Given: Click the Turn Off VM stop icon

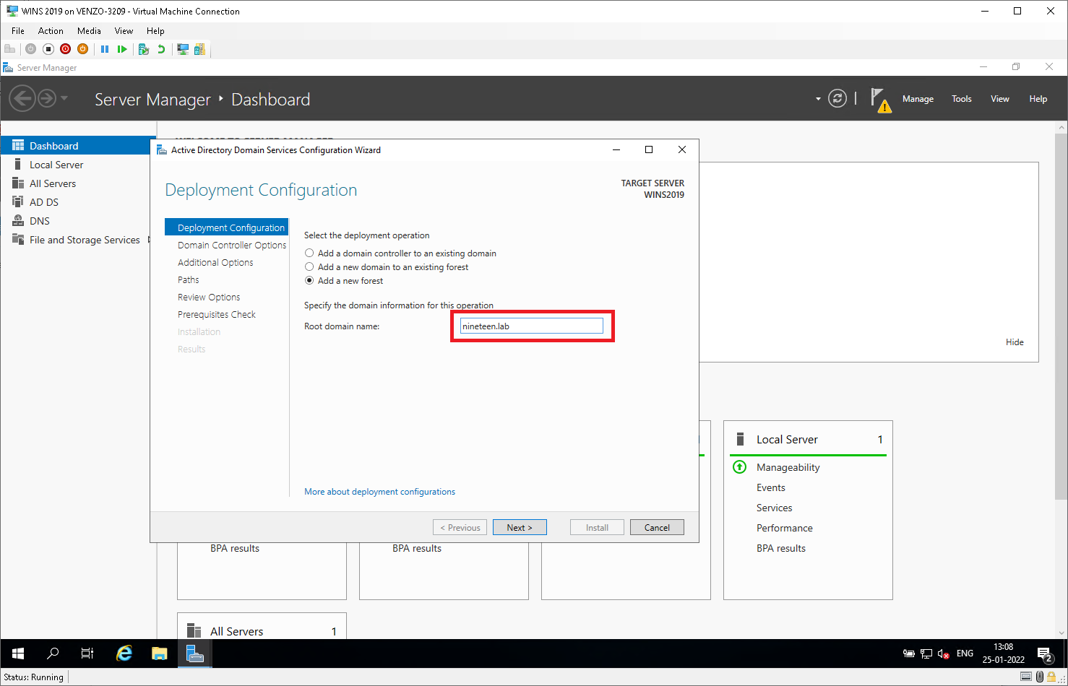Looking at the screenshot, I should pos(48,49).
